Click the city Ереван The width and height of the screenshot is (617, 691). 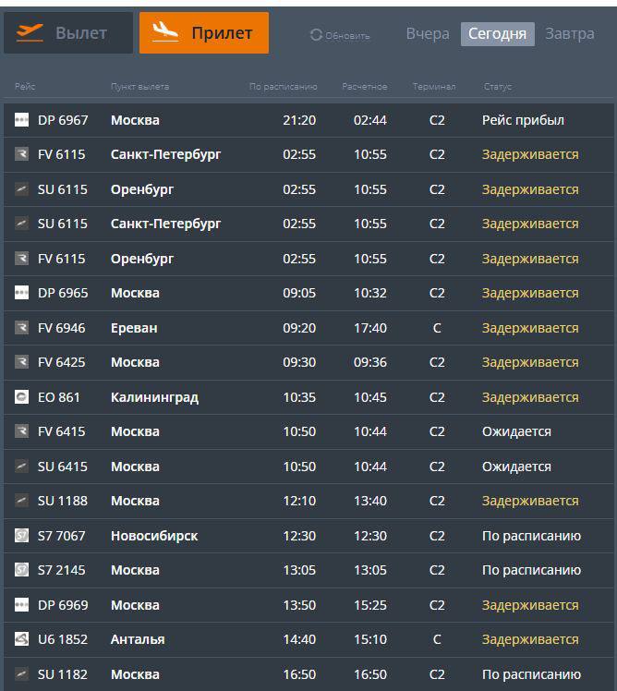[134, 328]
